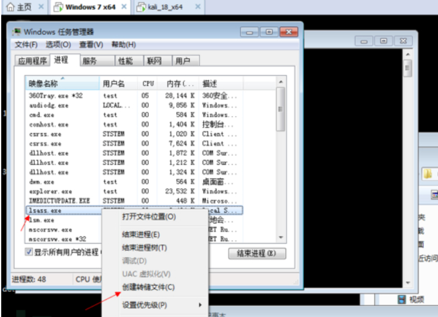The width and height of the screenshot is (438, 317).
Task: Click the folder icon in the explorer window
Action: click(x=428, y=174)
